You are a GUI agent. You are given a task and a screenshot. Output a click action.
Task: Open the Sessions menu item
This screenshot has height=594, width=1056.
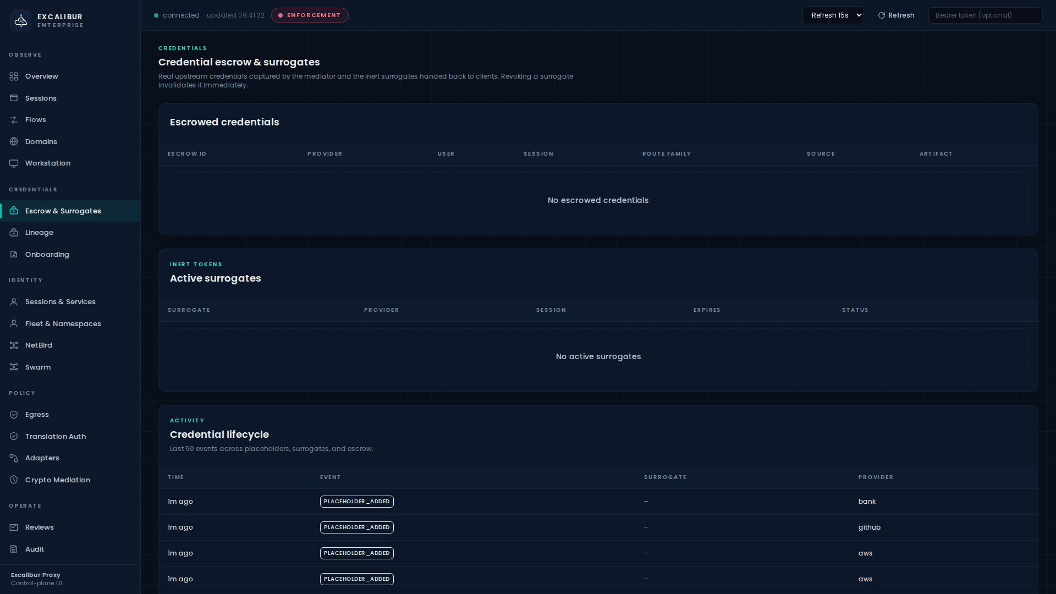41,98
